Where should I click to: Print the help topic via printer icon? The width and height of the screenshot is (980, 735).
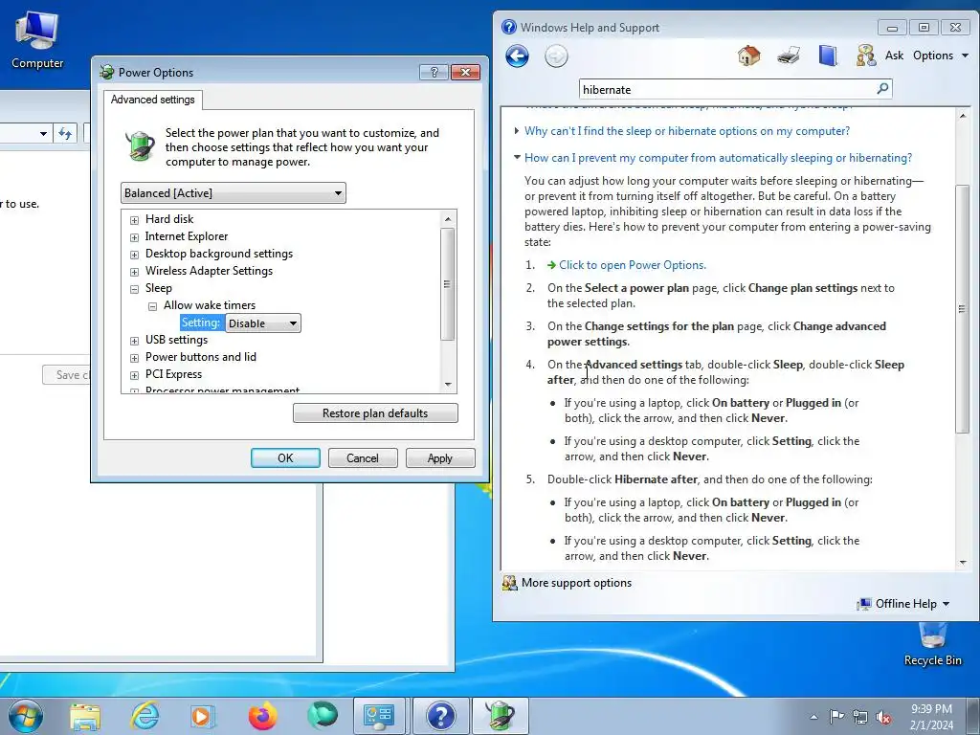pos(789,56)
